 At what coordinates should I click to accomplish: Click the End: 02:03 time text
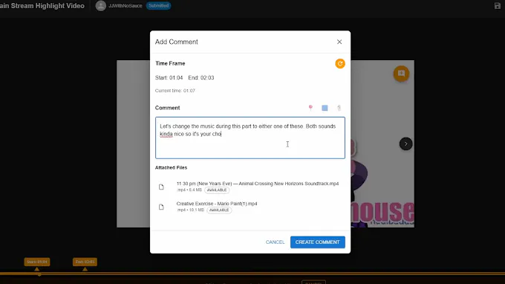[201, 77]
